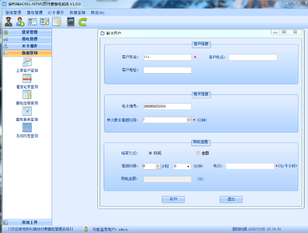Viewport: 308px width, 233px height.
Task: Expand 售电管理 sidebar section
Action: 27,39
